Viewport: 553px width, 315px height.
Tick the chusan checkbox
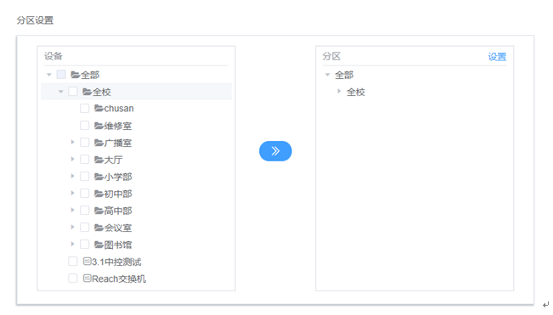tap(85, 108)
